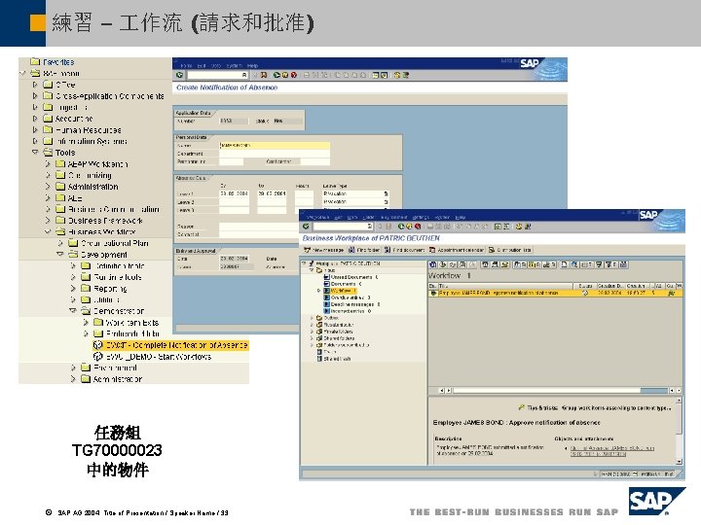Click horizontal scrollbar under Workflow list
Viewport: 701px width, 525px height.
560,390
